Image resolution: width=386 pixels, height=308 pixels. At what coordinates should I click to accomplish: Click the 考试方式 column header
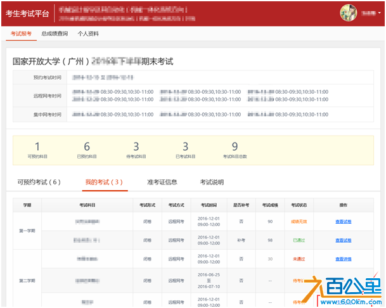pos(176,205)
